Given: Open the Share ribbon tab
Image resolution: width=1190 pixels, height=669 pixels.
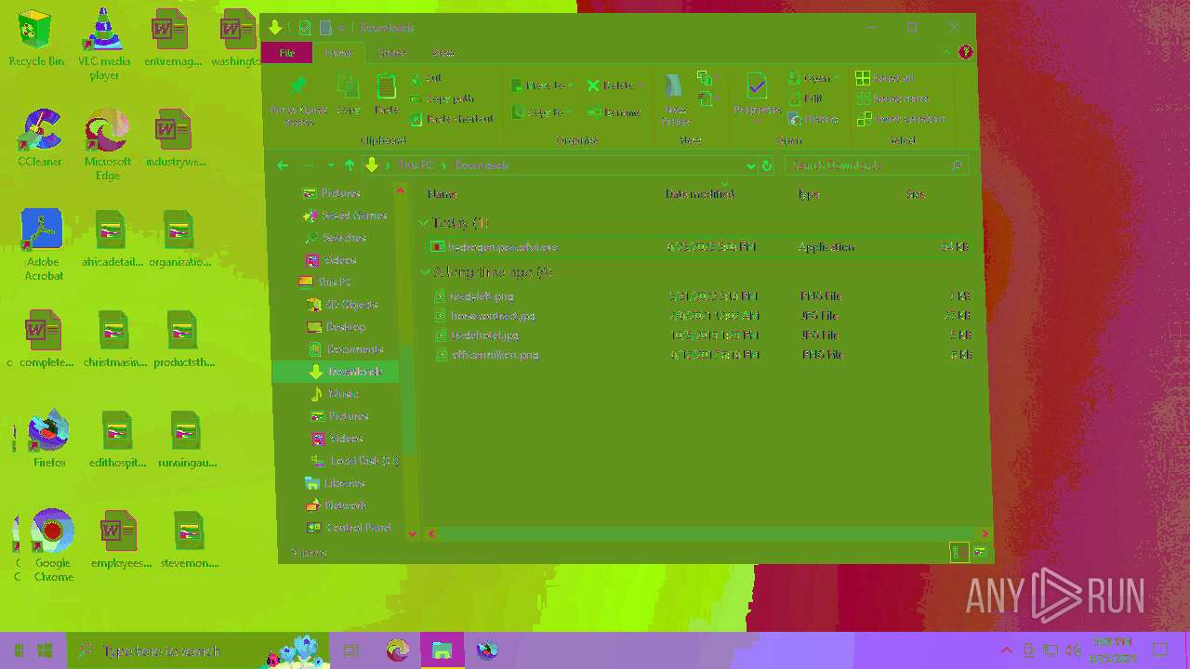Looking at the screenshot, I should pos(392,53).
